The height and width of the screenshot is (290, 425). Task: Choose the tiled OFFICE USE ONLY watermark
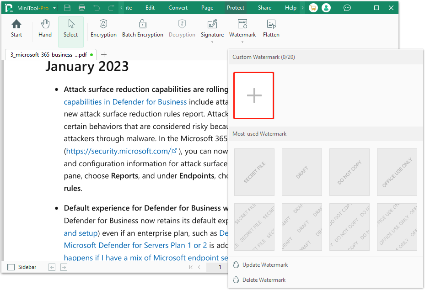(x=397, y=227)
